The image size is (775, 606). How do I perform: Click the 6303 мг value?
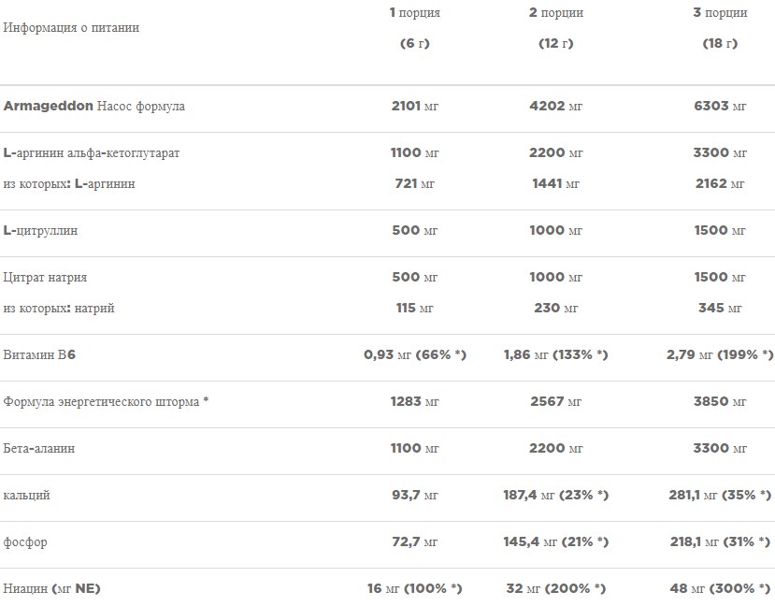pyautogui.click(x=719, y=107)
